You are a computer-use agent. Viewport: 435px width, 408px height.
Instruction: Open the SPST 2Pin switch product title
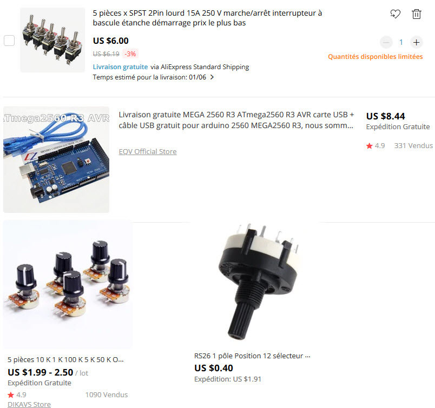pyautogui.click(x=207, y=18)
